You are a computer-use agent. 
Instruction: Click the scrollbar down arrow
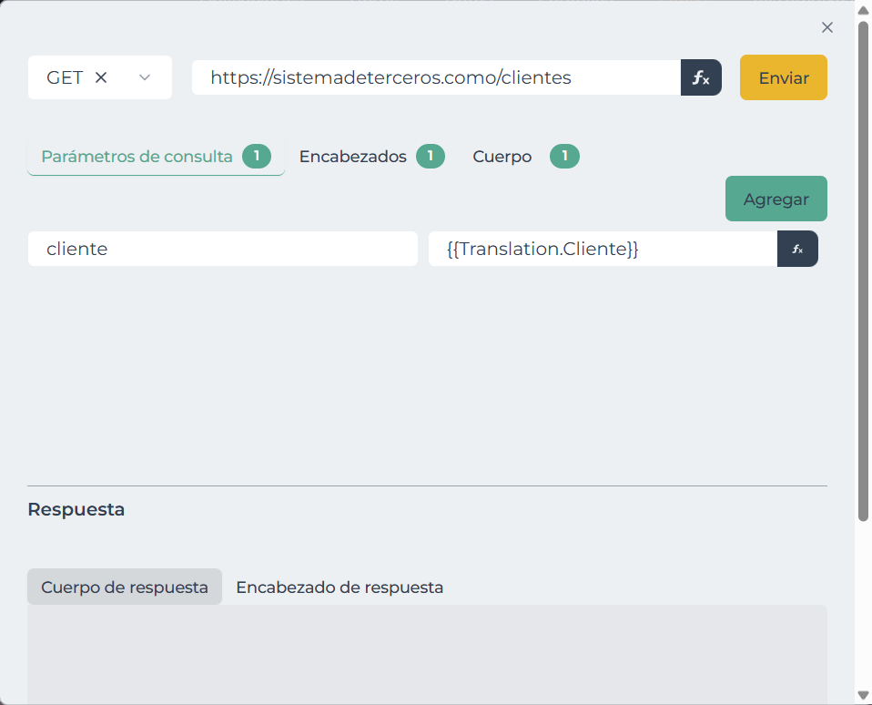[863, 696]
